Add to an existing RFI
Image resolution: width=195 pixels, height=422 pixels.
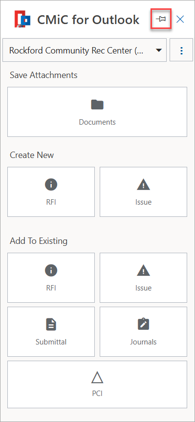pyautogui.click(x=51, y=277)
